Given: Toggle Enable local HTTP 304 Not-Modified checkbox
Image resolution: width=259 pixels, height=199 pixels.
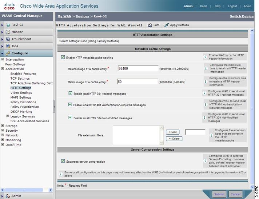Looking at the screenshot, I should [x=70, y=118].
